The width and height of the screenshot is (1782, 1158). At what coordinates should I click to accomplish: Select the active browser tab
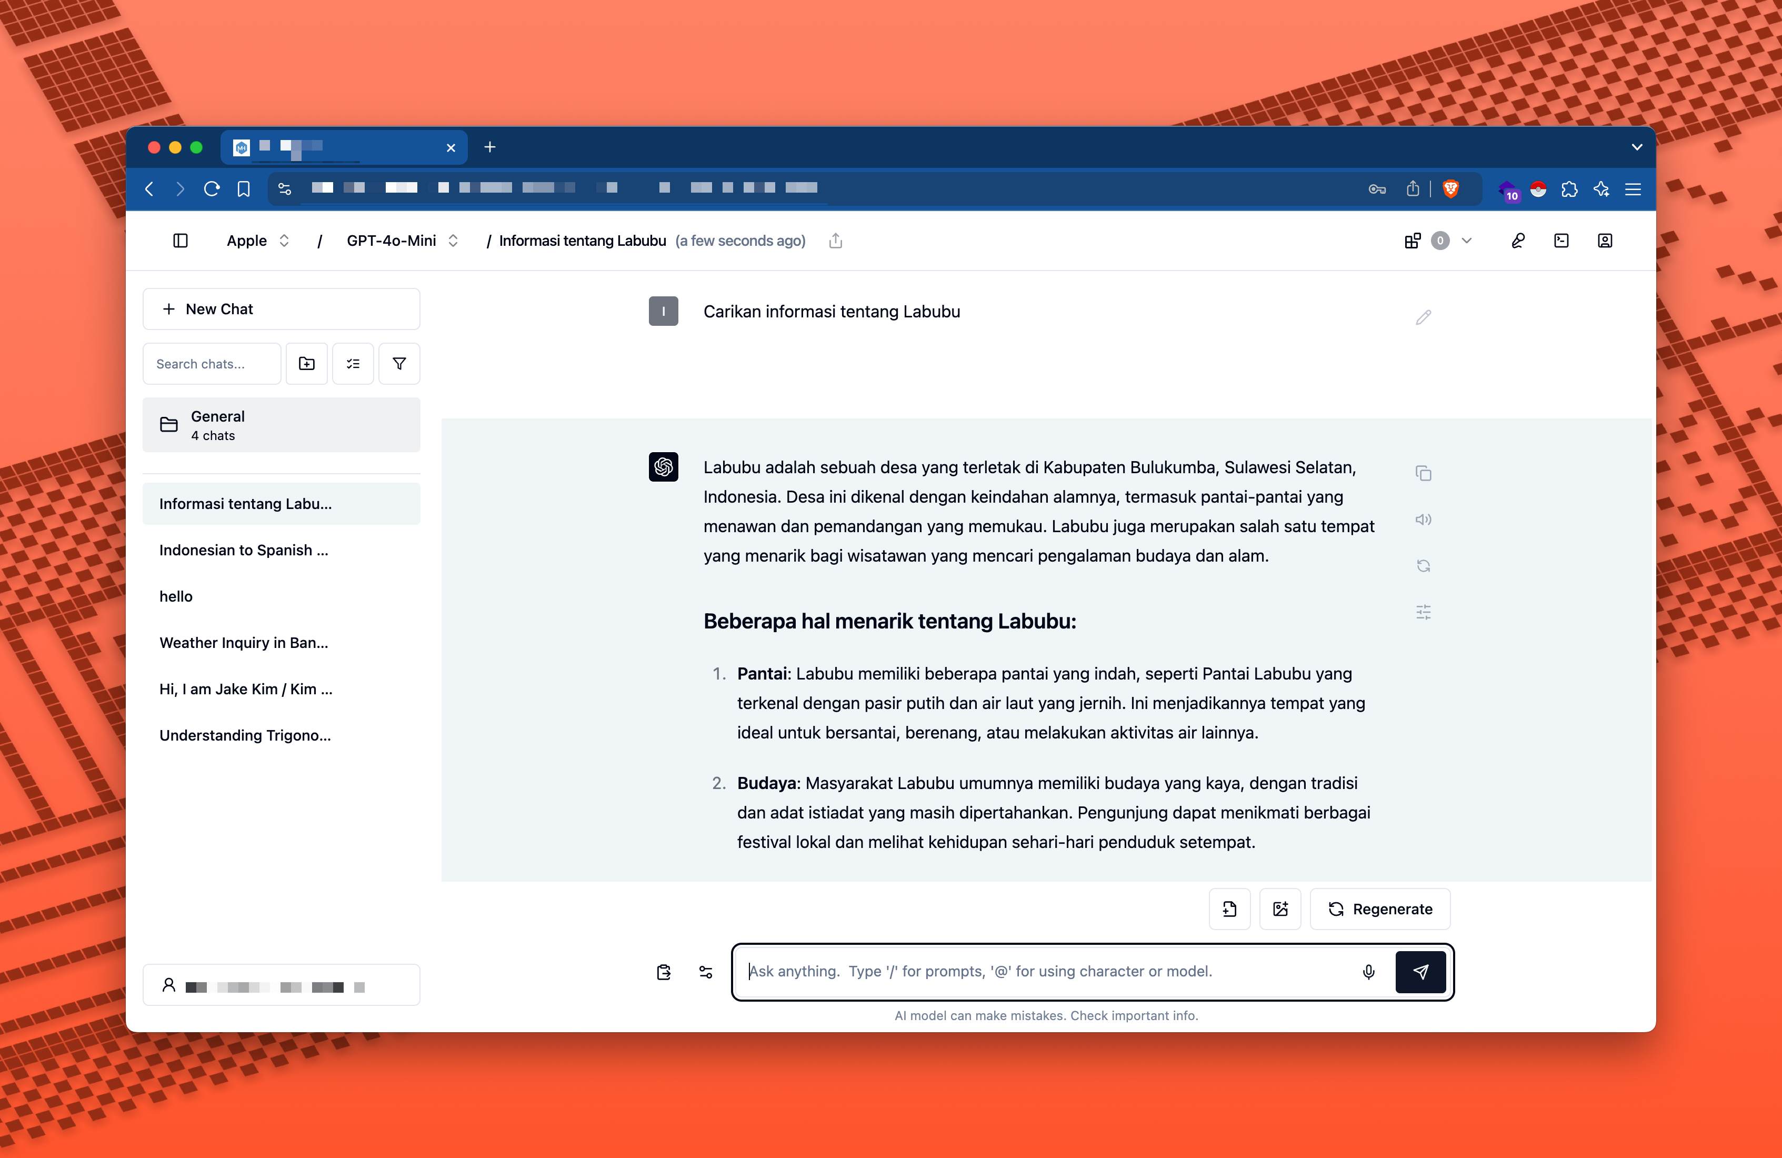tap(344, 147)
